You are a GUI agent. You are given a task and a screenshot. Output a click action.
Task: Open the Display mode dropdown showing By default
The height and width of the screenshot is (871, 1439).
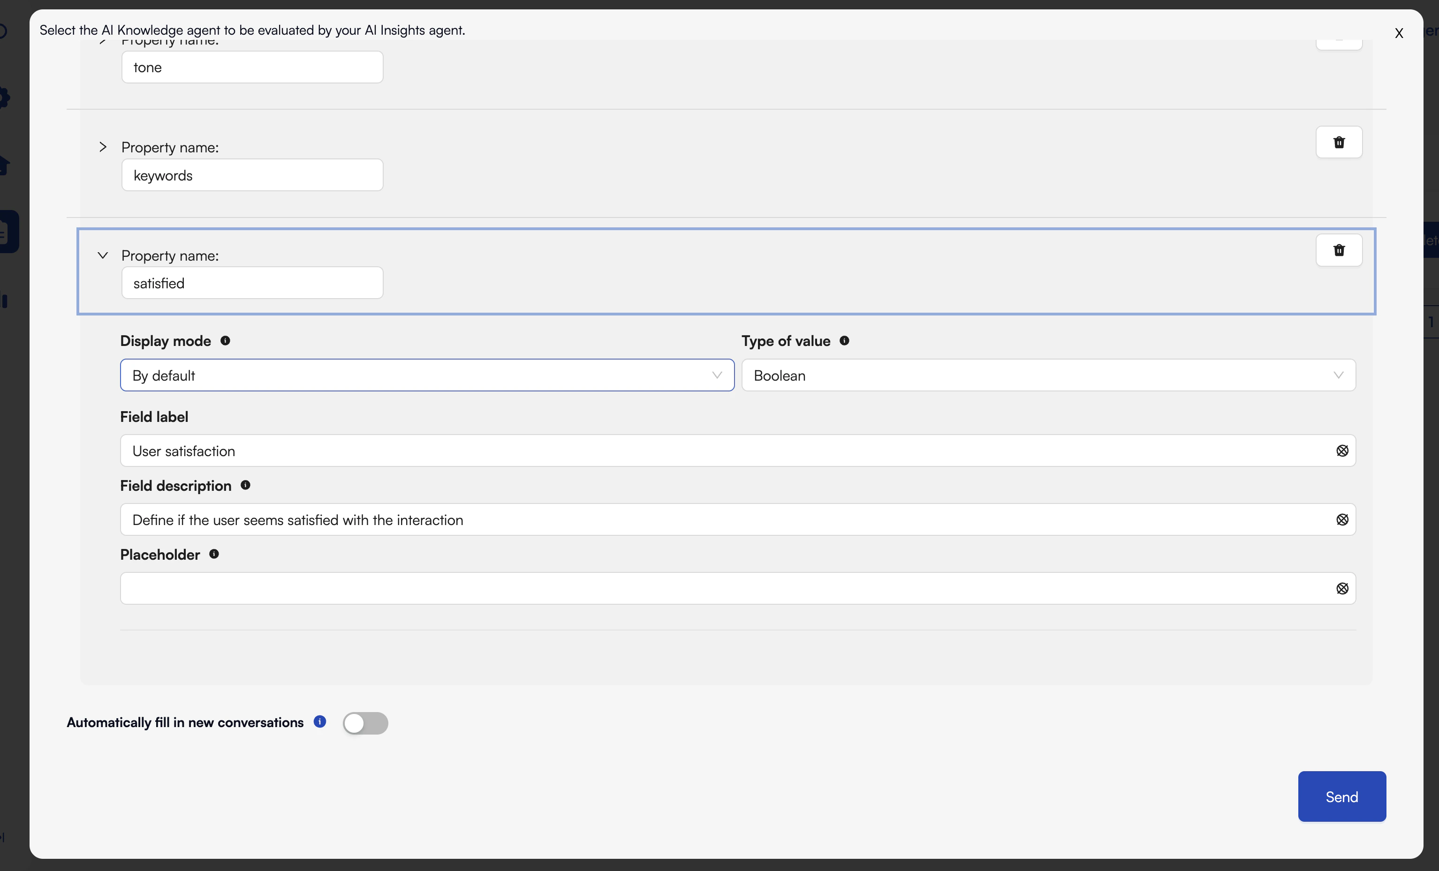pyautogui.click(x=427, y=375)
